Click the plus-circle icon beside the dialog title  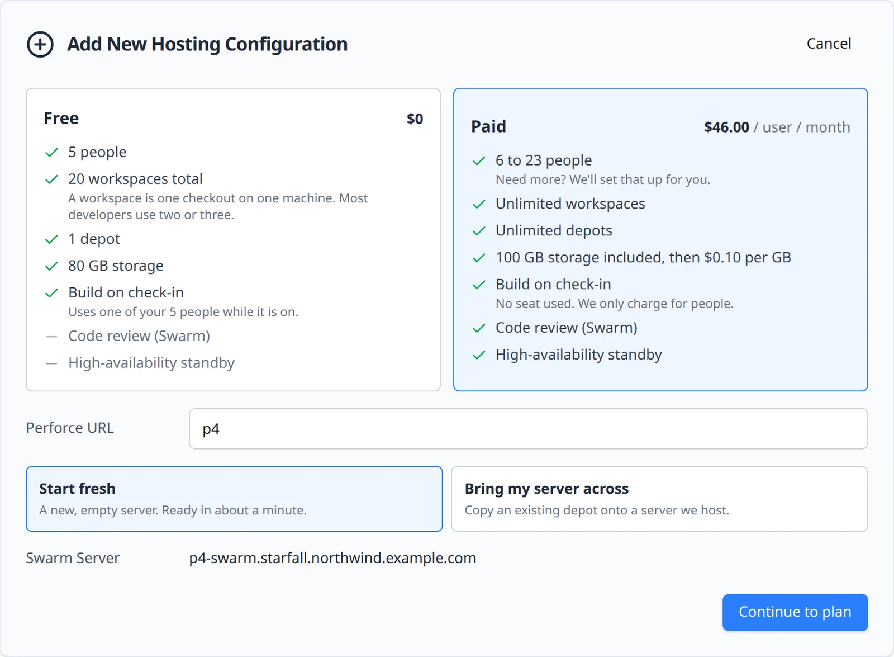40,44
